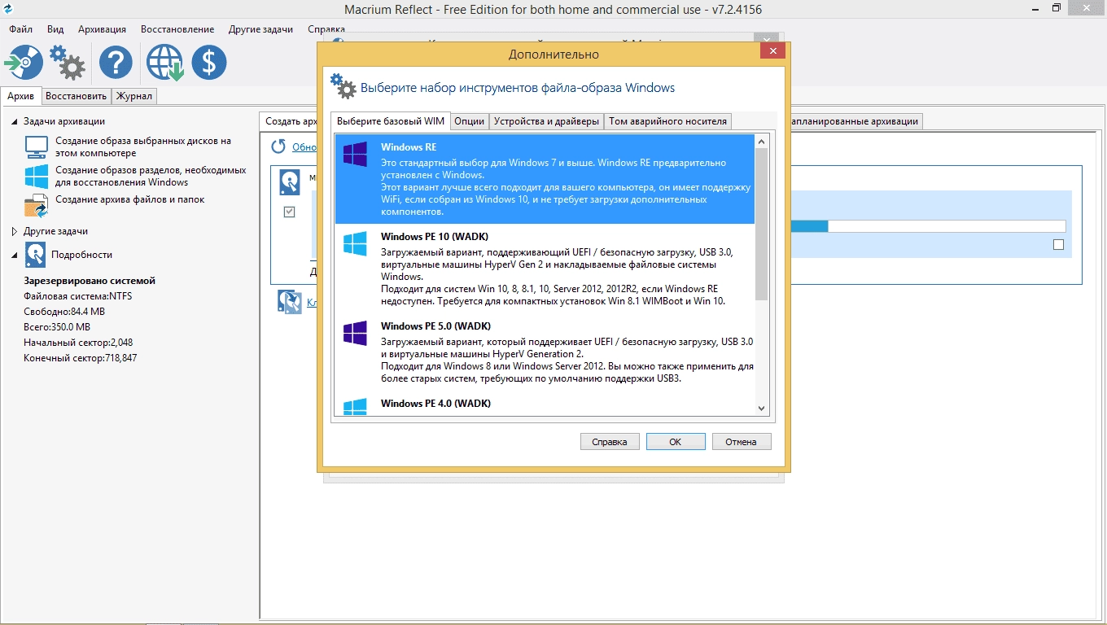Click the Зарезервировано системой heading
This screenshot has width=1107, height=625.
click(90, 281)
